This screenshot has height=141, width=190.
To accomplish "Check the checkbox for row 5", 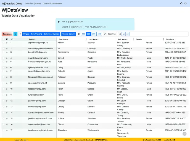I will [x=3, y=61].
